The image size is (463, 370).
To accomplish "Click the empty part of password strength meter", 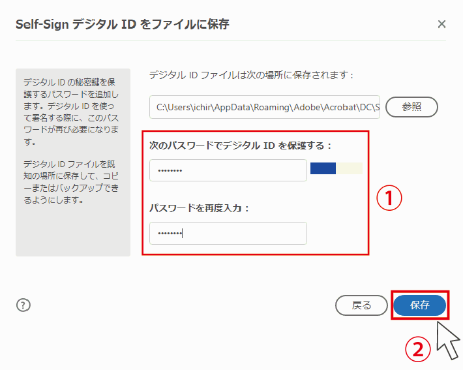I will (349, 168).
